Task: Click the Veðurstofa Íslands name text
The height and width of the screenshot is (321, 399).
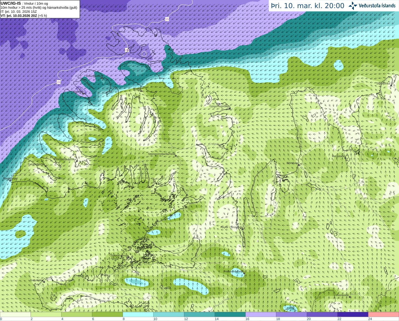Action: pyautogui.click(x=377, y=6)
